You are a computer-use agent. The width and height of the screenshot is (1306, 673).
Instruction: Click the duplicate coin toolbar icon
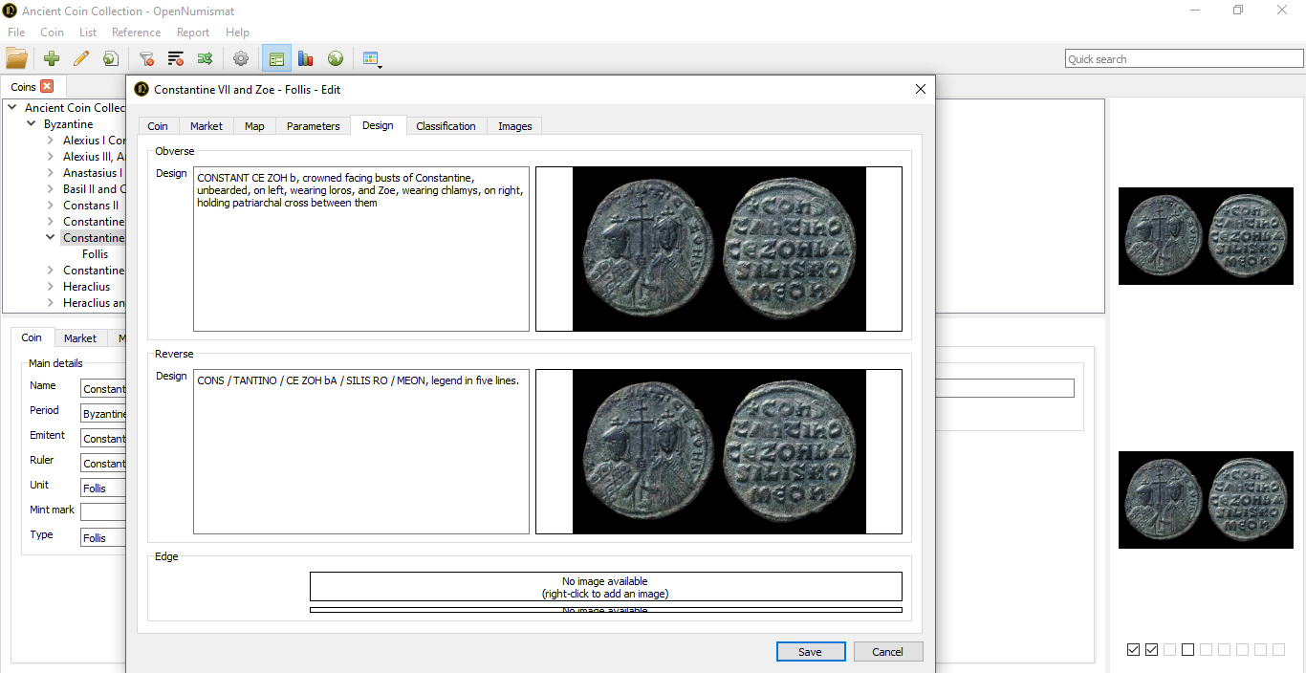111,58
